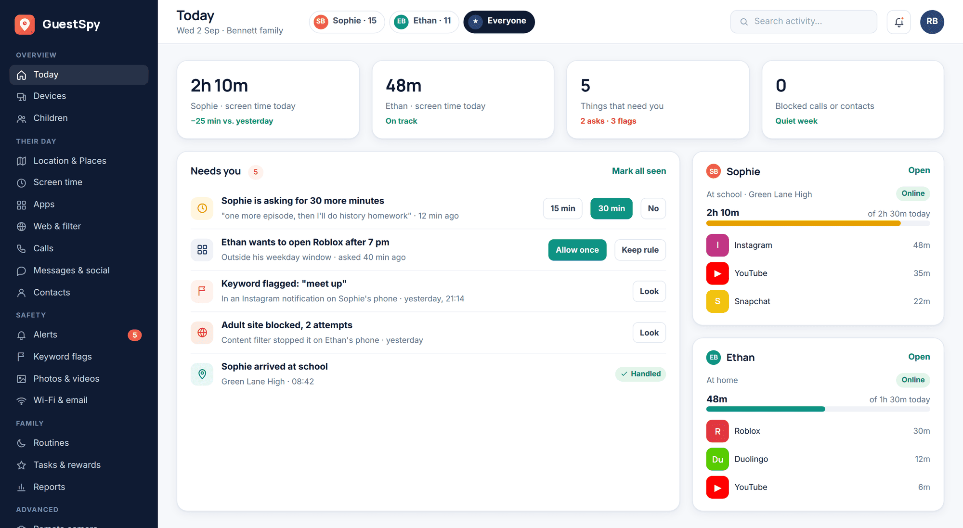Go to the Today page
The width and height of the screenshot is (963, 528).
(79, 75)
